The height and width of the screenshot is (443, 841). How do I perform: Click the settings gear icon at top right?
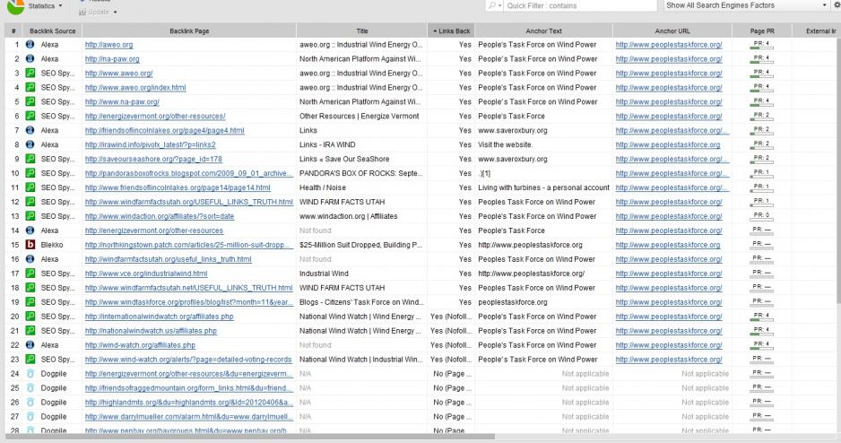point(837,5)
